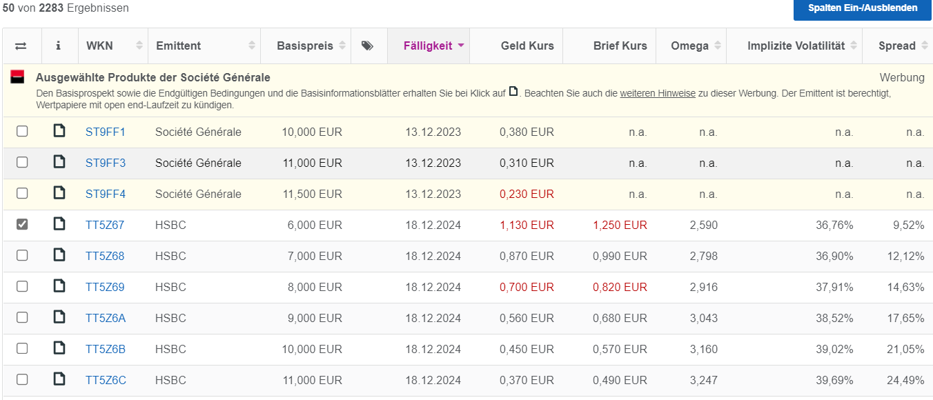Click the Spread column sort arrows
The width and height of the screenshot is (933, 400).
[x=925, y=46]
